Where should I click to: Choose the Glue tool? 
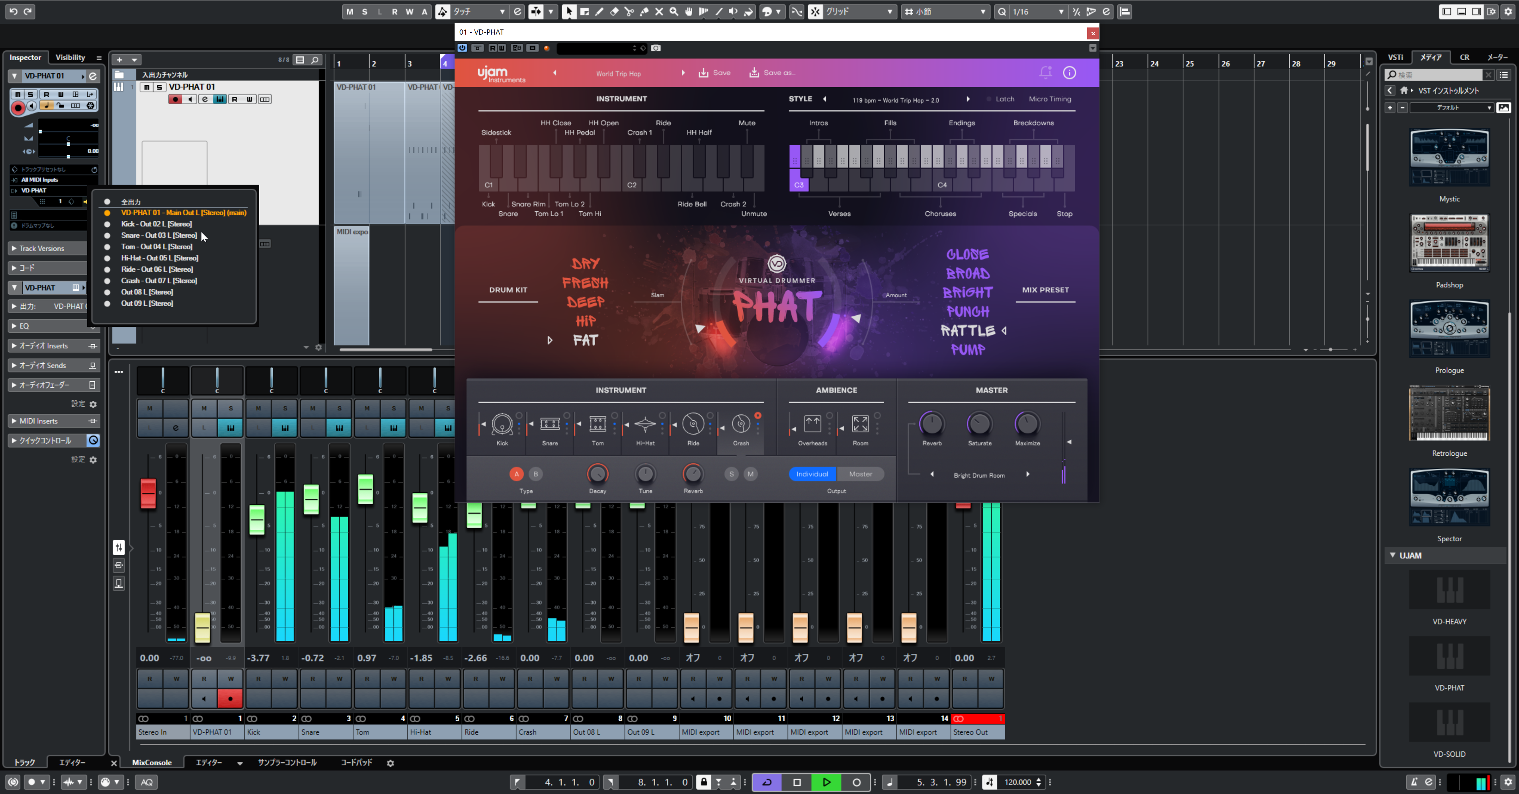pyautogui.click(x=644, y=12)
